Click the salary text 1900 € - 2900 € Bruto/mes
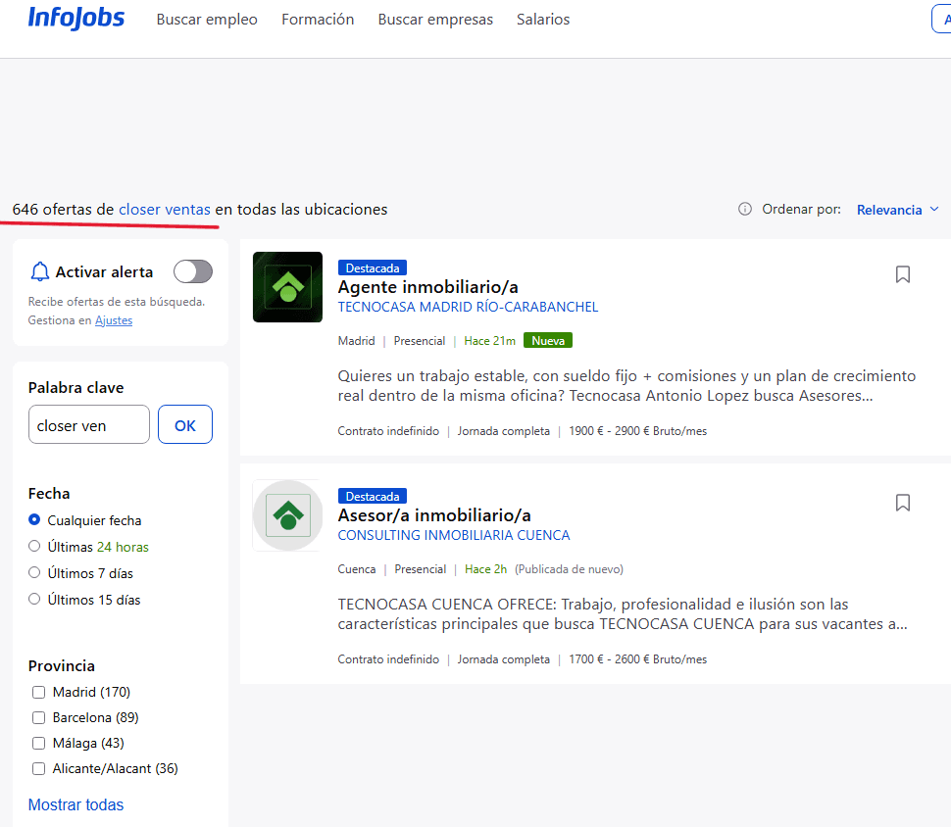 637,431
